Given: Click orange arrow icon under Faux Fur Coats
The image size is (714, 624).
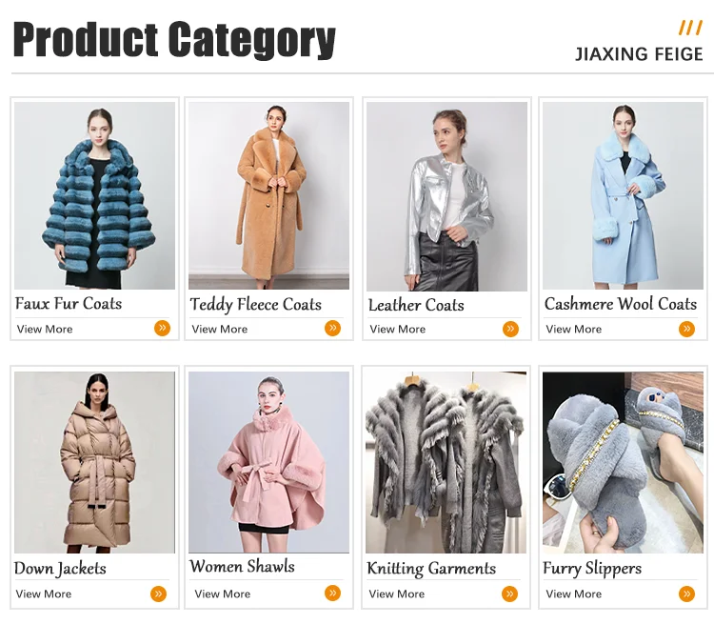Looking at the screenshot, I should point(162,328).
